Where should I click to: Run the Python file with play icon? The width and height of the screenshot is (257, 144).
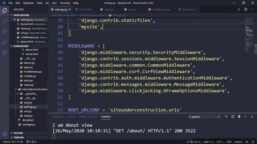click(239, 10)
